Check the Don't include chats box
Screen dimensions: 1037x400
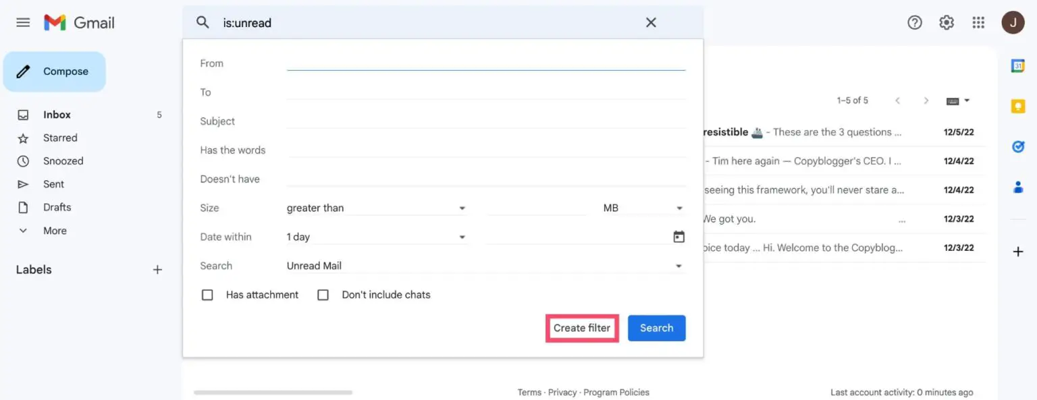pos(323,295)
